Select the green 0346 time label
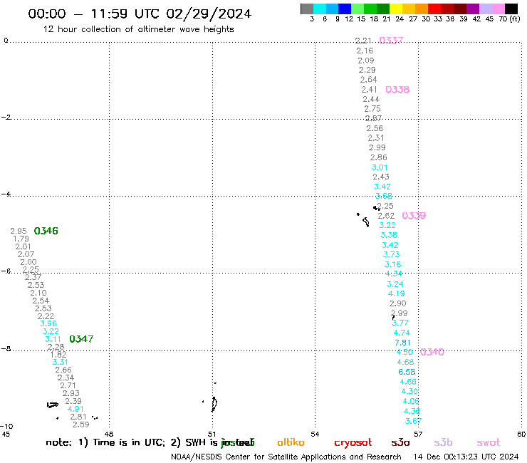Viewport: 527px width, 463px height. coord(46,231)
